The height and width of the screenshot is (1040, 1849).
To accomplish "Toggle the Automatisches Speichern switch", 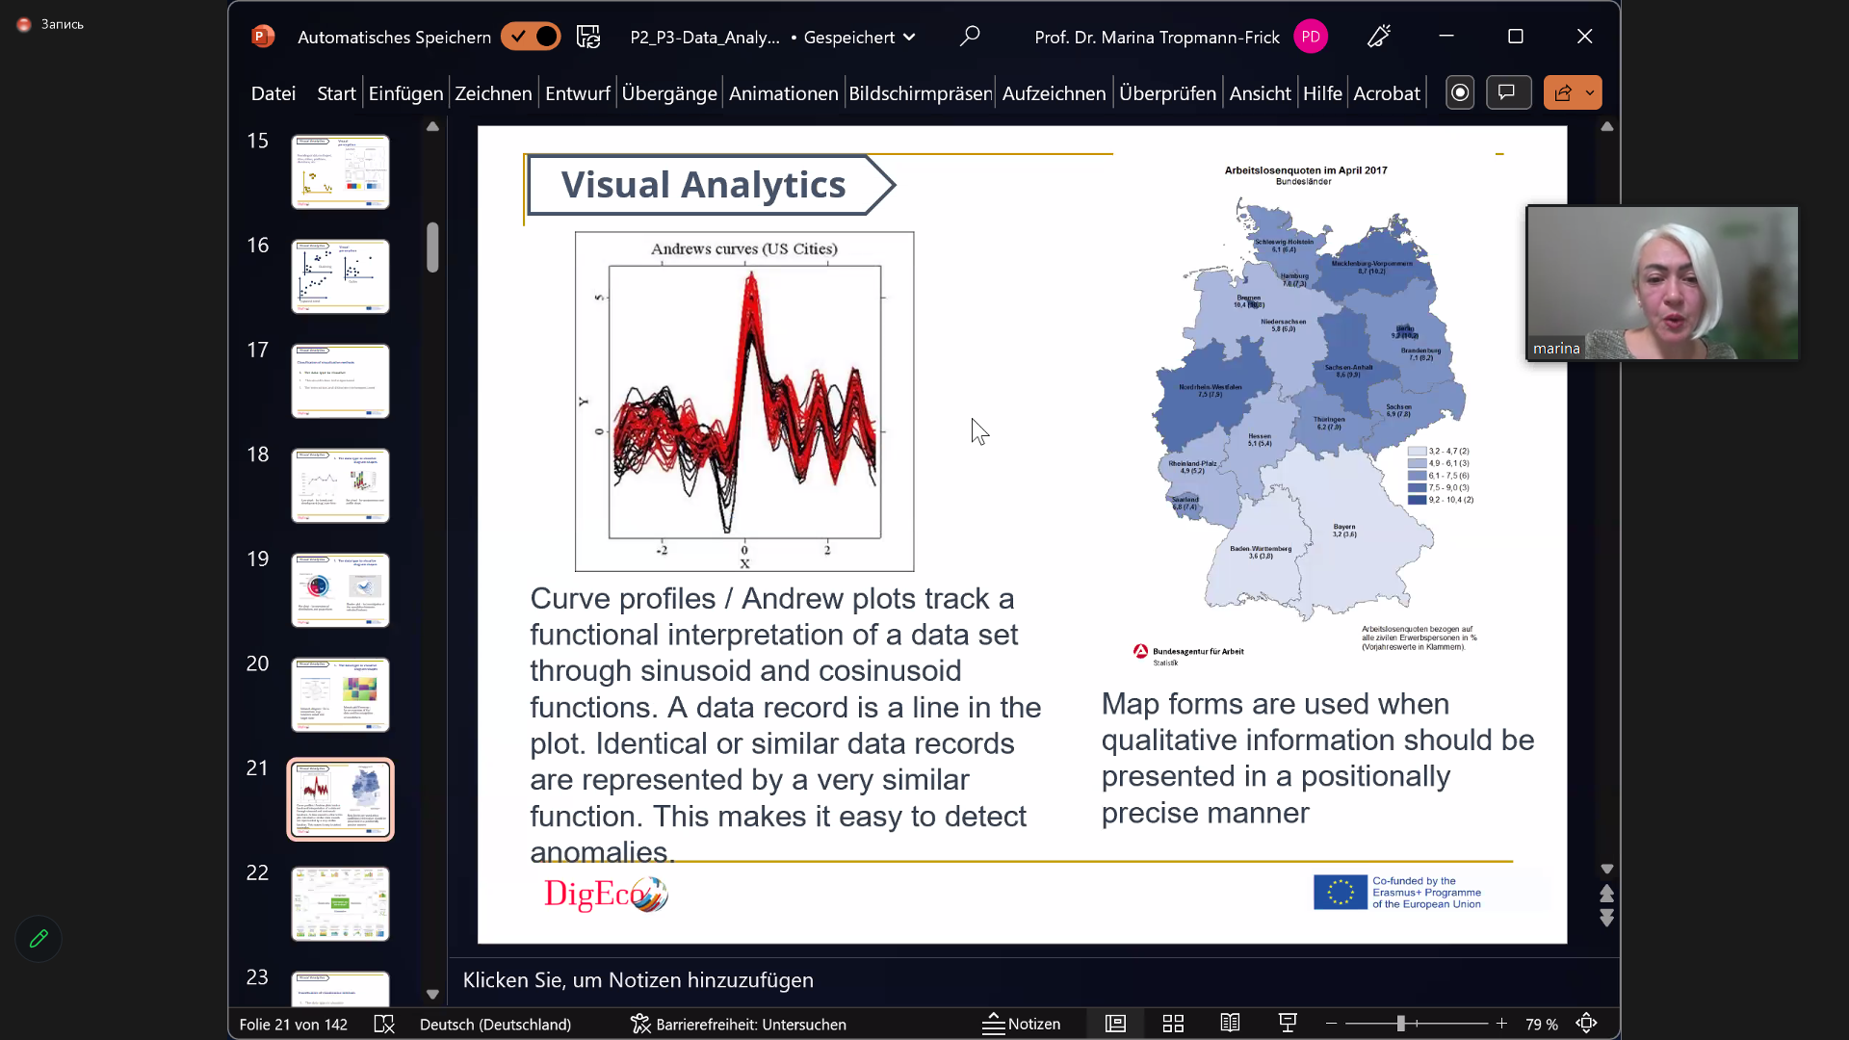I will click(x=531, y=37).
